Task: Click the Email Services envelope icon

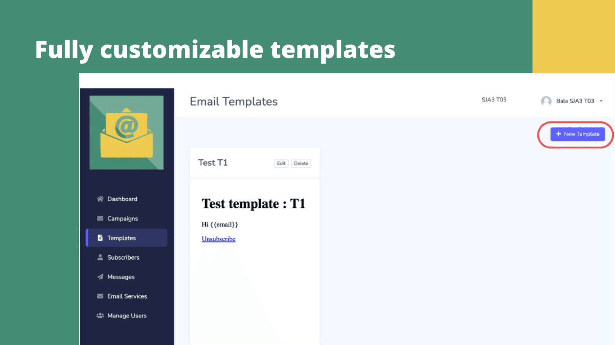Action: point(100,296)
